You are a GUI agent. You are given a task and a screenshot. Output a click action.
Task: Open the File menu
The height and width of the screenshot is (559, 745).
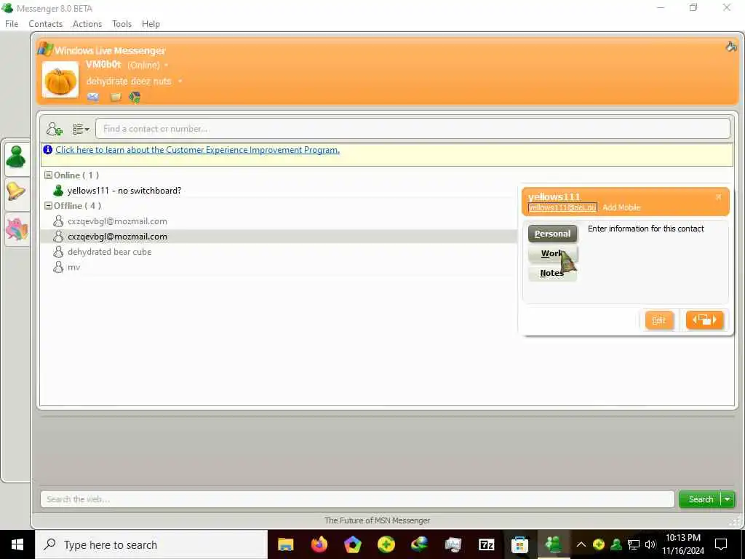[12, 24]
